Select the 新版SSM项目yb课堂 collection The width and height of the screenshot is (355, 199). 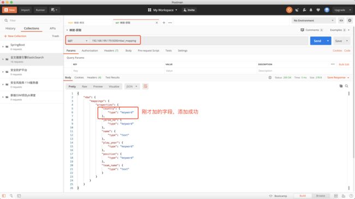(32, 97)
